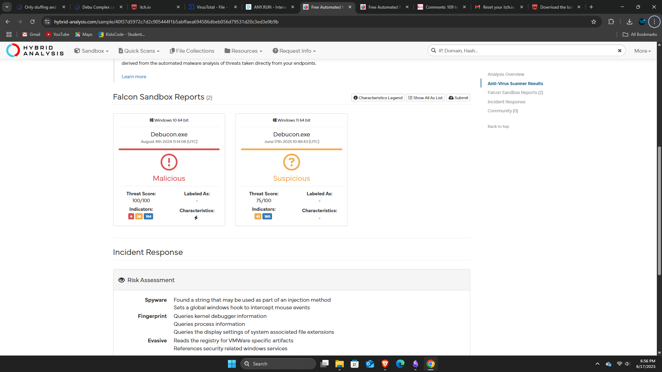Screen dimensions: 662x372
Task: Open the Request Info dropdown
Action: [294, 51]
